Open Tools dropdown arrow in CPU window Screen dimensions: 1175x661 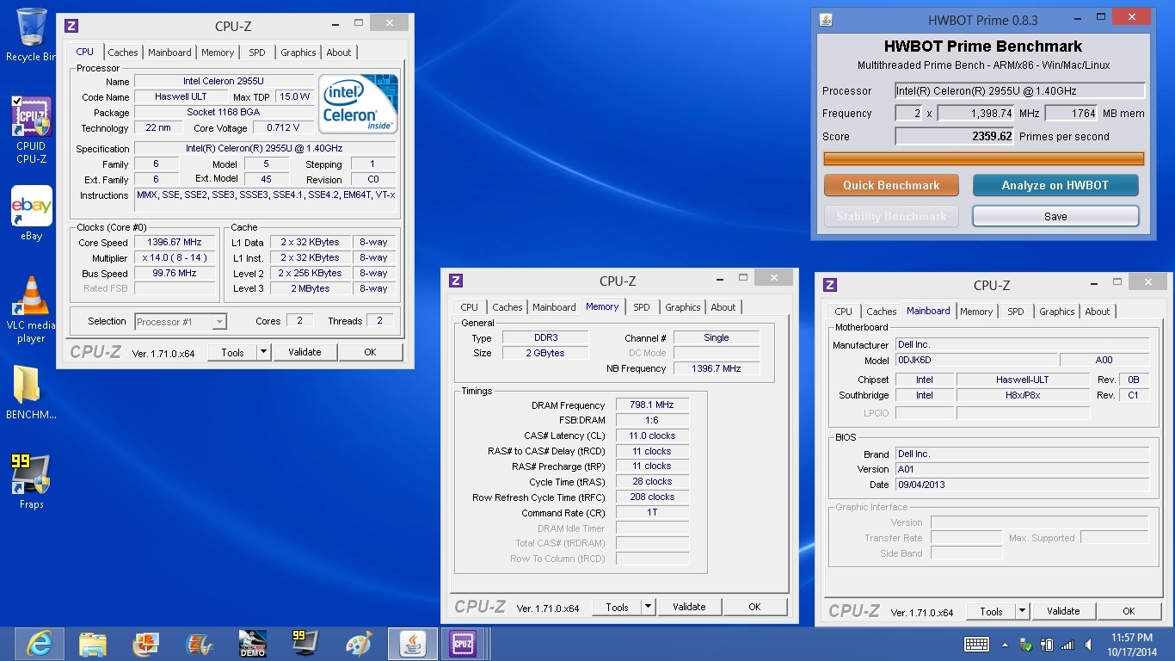[x=263, y=352]
